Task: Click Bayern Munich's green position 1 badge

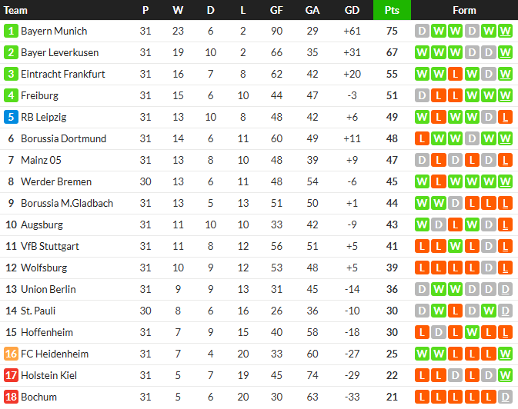Action: click(11, 32)
